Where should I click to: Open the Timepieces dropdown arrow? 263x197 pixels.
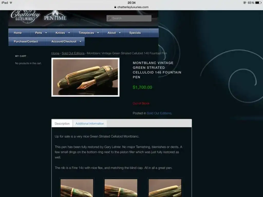coord(98,33)
